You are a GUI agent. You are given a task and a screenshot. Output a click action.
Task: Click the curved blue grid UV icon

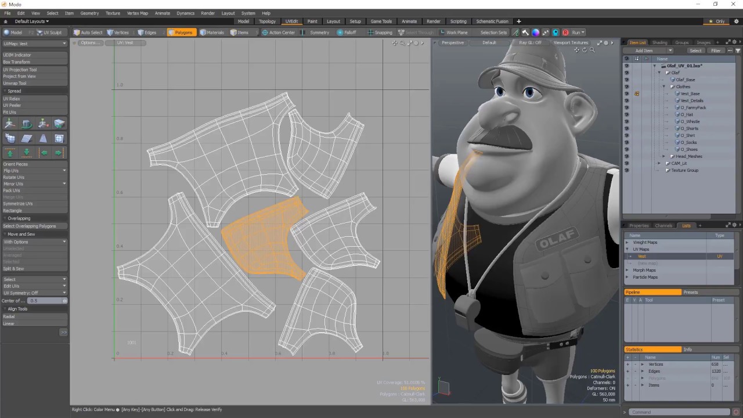pos(10,138)
